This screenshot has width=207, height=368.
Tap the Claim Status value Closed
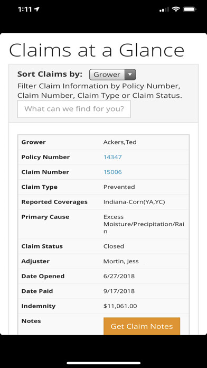(x=114, y=246)
